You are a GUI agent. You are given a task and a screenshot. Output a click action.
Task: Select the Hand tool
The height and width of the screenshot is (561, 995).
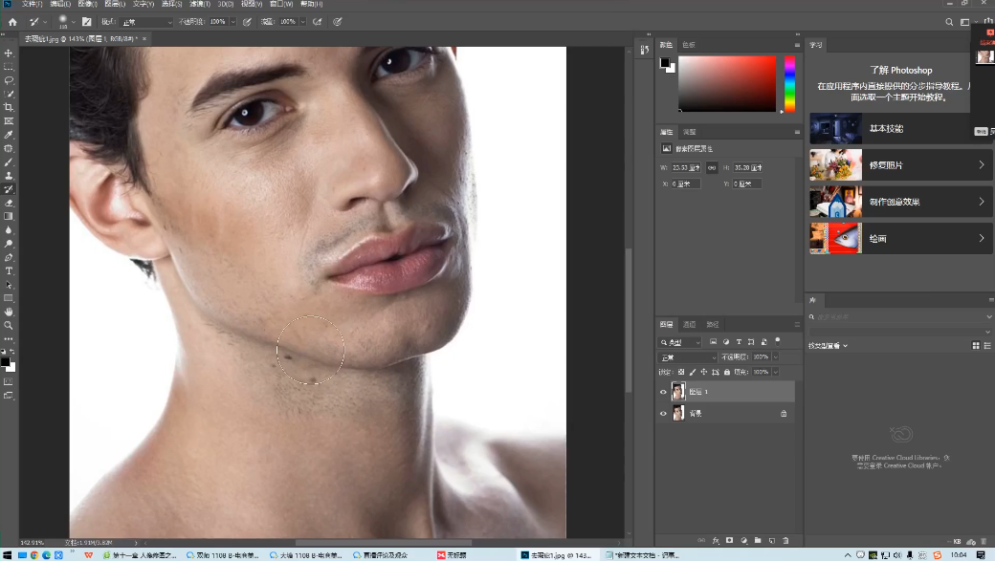[9, 312]
